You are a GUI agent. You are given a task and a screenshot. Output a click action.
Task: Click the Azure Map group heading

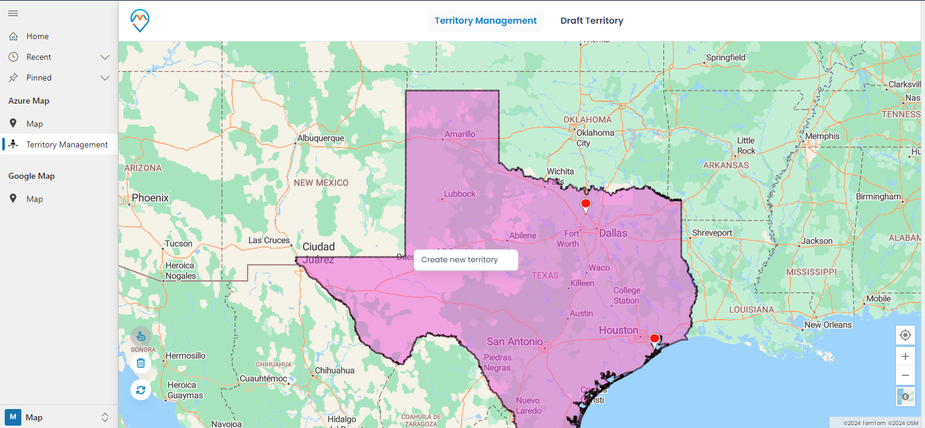(x=28, y=101)
